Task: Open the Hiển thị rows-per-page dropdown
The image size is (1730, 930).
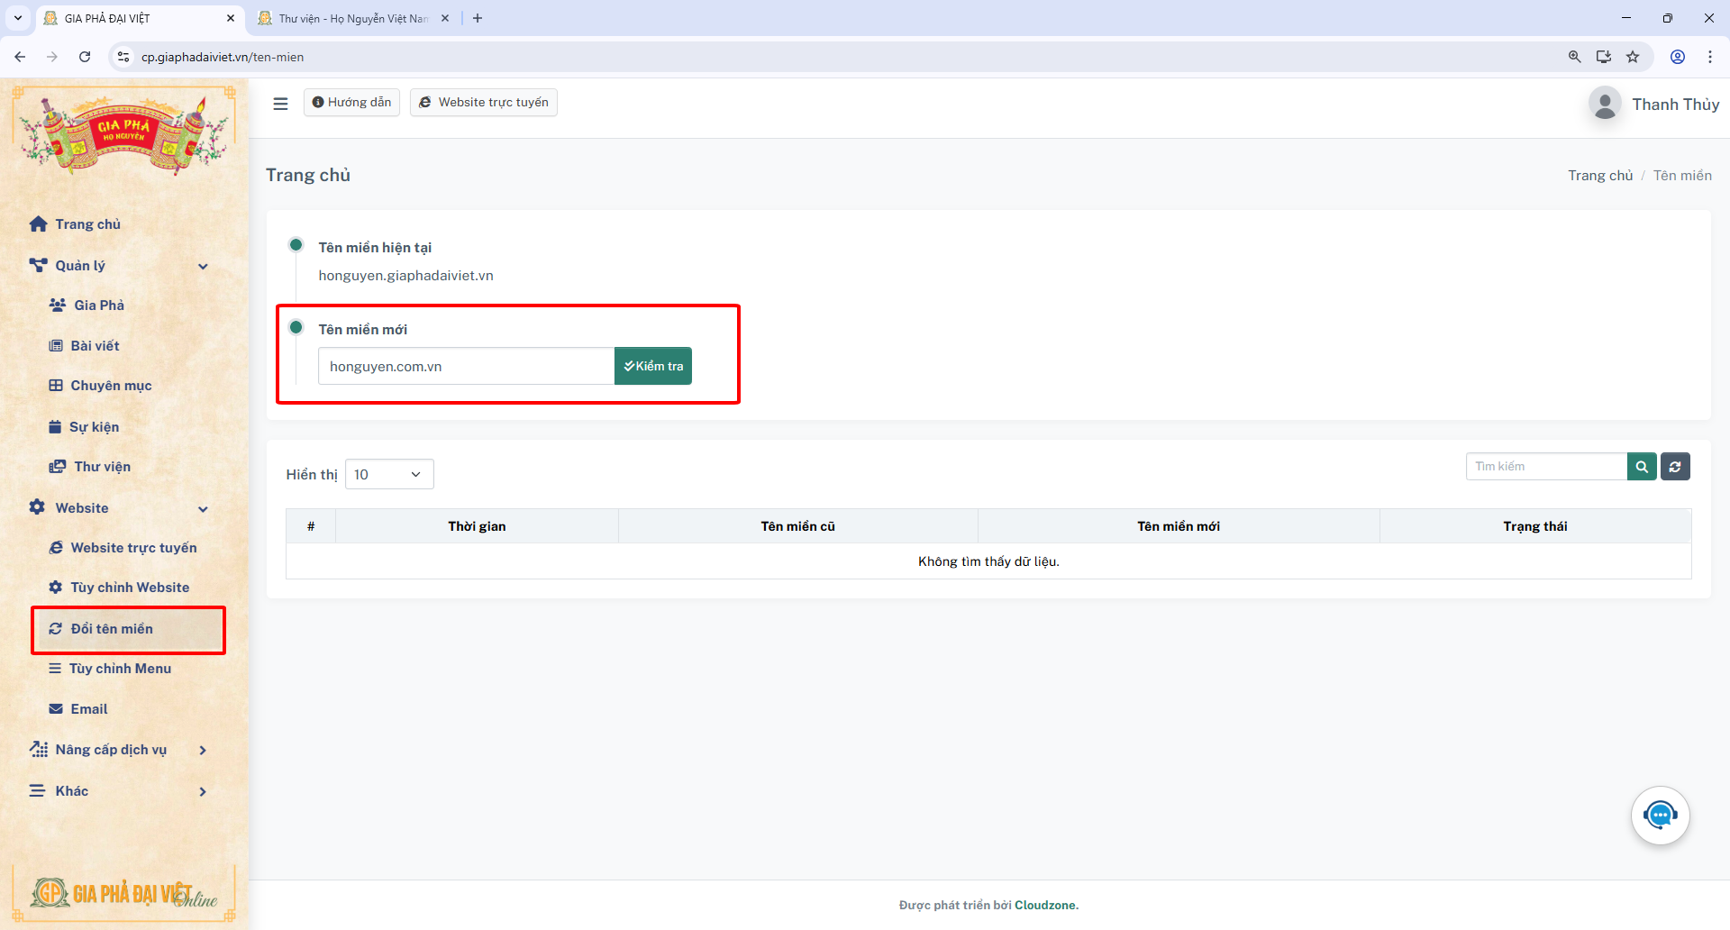Action: click(x=389, y=475)
